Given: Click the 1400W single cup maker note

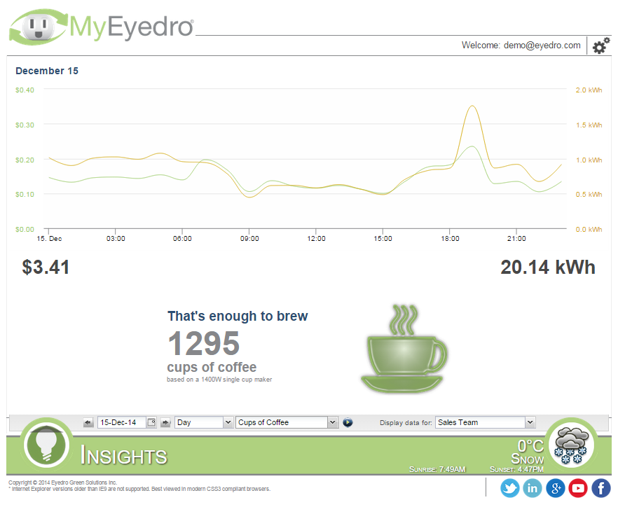Looking at the screenshot, I should point(219,380).
